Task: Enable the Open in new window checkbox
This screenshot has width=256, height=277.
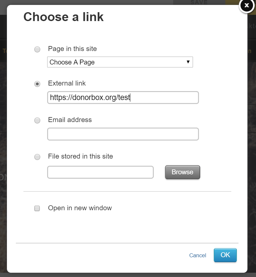Action: point(37,208)
